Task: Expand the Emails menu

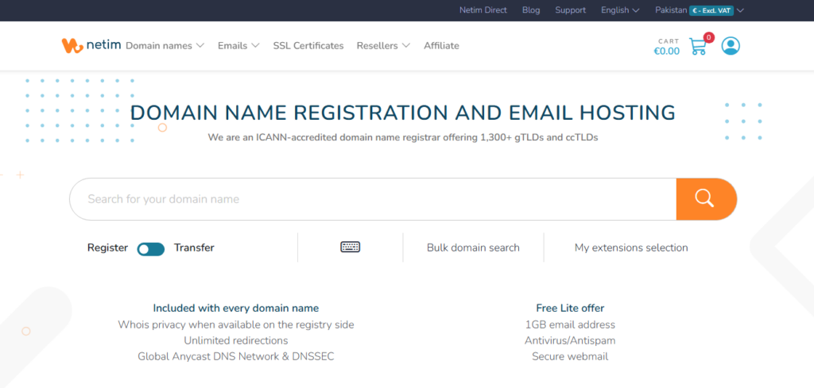Action: (x=238, y=45)
